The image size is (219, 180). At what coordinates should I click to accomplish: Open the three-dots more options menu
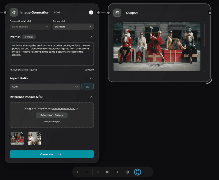(x=148, y=172)
